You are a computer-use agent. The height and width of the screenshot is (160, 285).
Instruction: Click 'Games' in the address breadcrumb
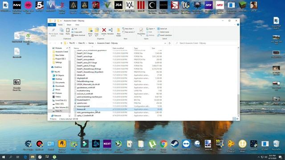click(x=91, y=43)
